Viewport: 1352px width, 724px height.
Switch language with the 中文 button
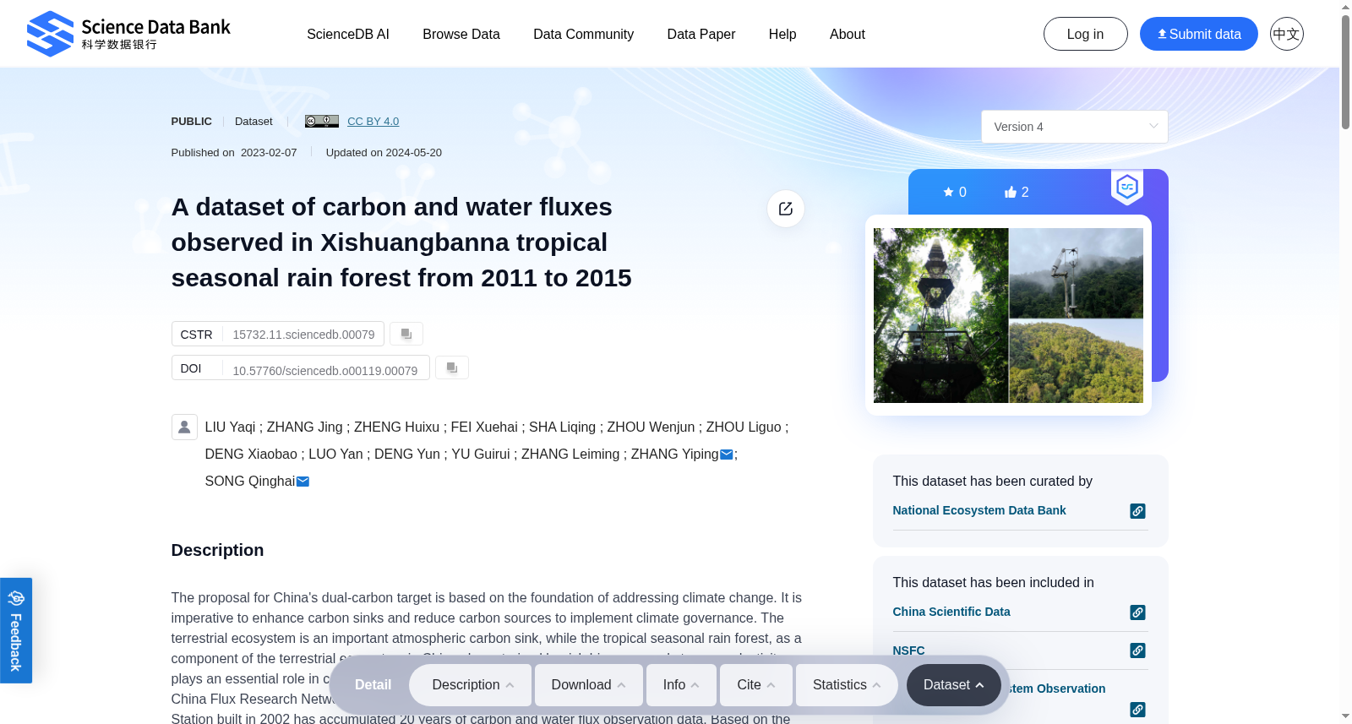click(x=1286, y=34)
